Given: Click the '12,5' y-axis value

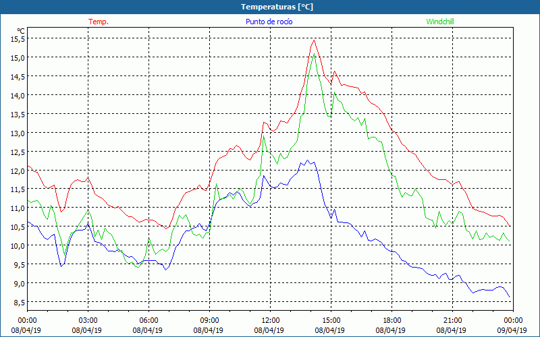Looking at the screenshot, I should click(18, 152).
